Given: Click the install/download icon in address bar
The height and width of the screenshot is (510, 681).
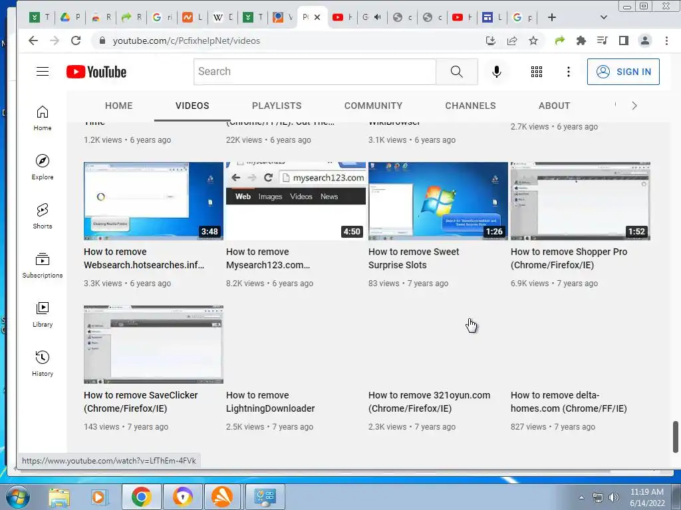Looking at the screenshot, I should 491,41.
